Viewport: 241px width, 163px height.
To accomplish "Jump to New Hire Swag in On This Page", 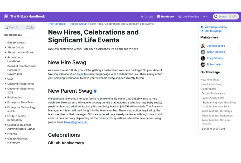I will (210, 80).
